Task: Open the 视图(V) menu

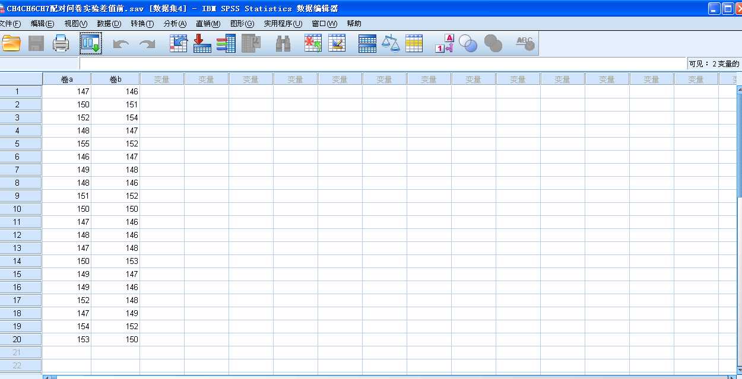Action: [x=76, y=24]
